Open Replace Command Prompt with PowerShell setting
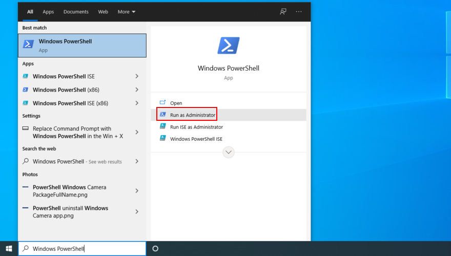451x256 pixels. click(83, 132)
